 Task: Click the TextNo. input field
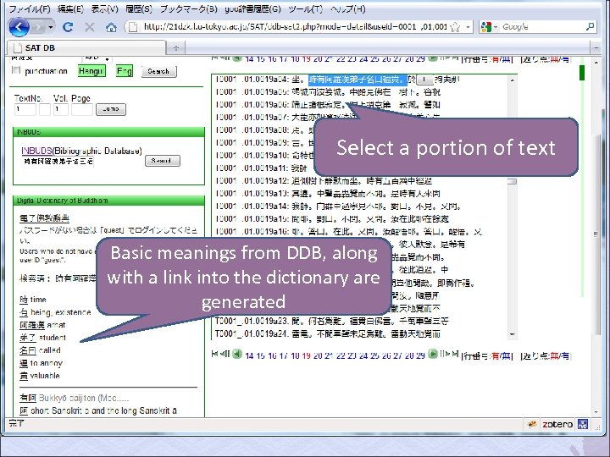[x=25, y=109]
